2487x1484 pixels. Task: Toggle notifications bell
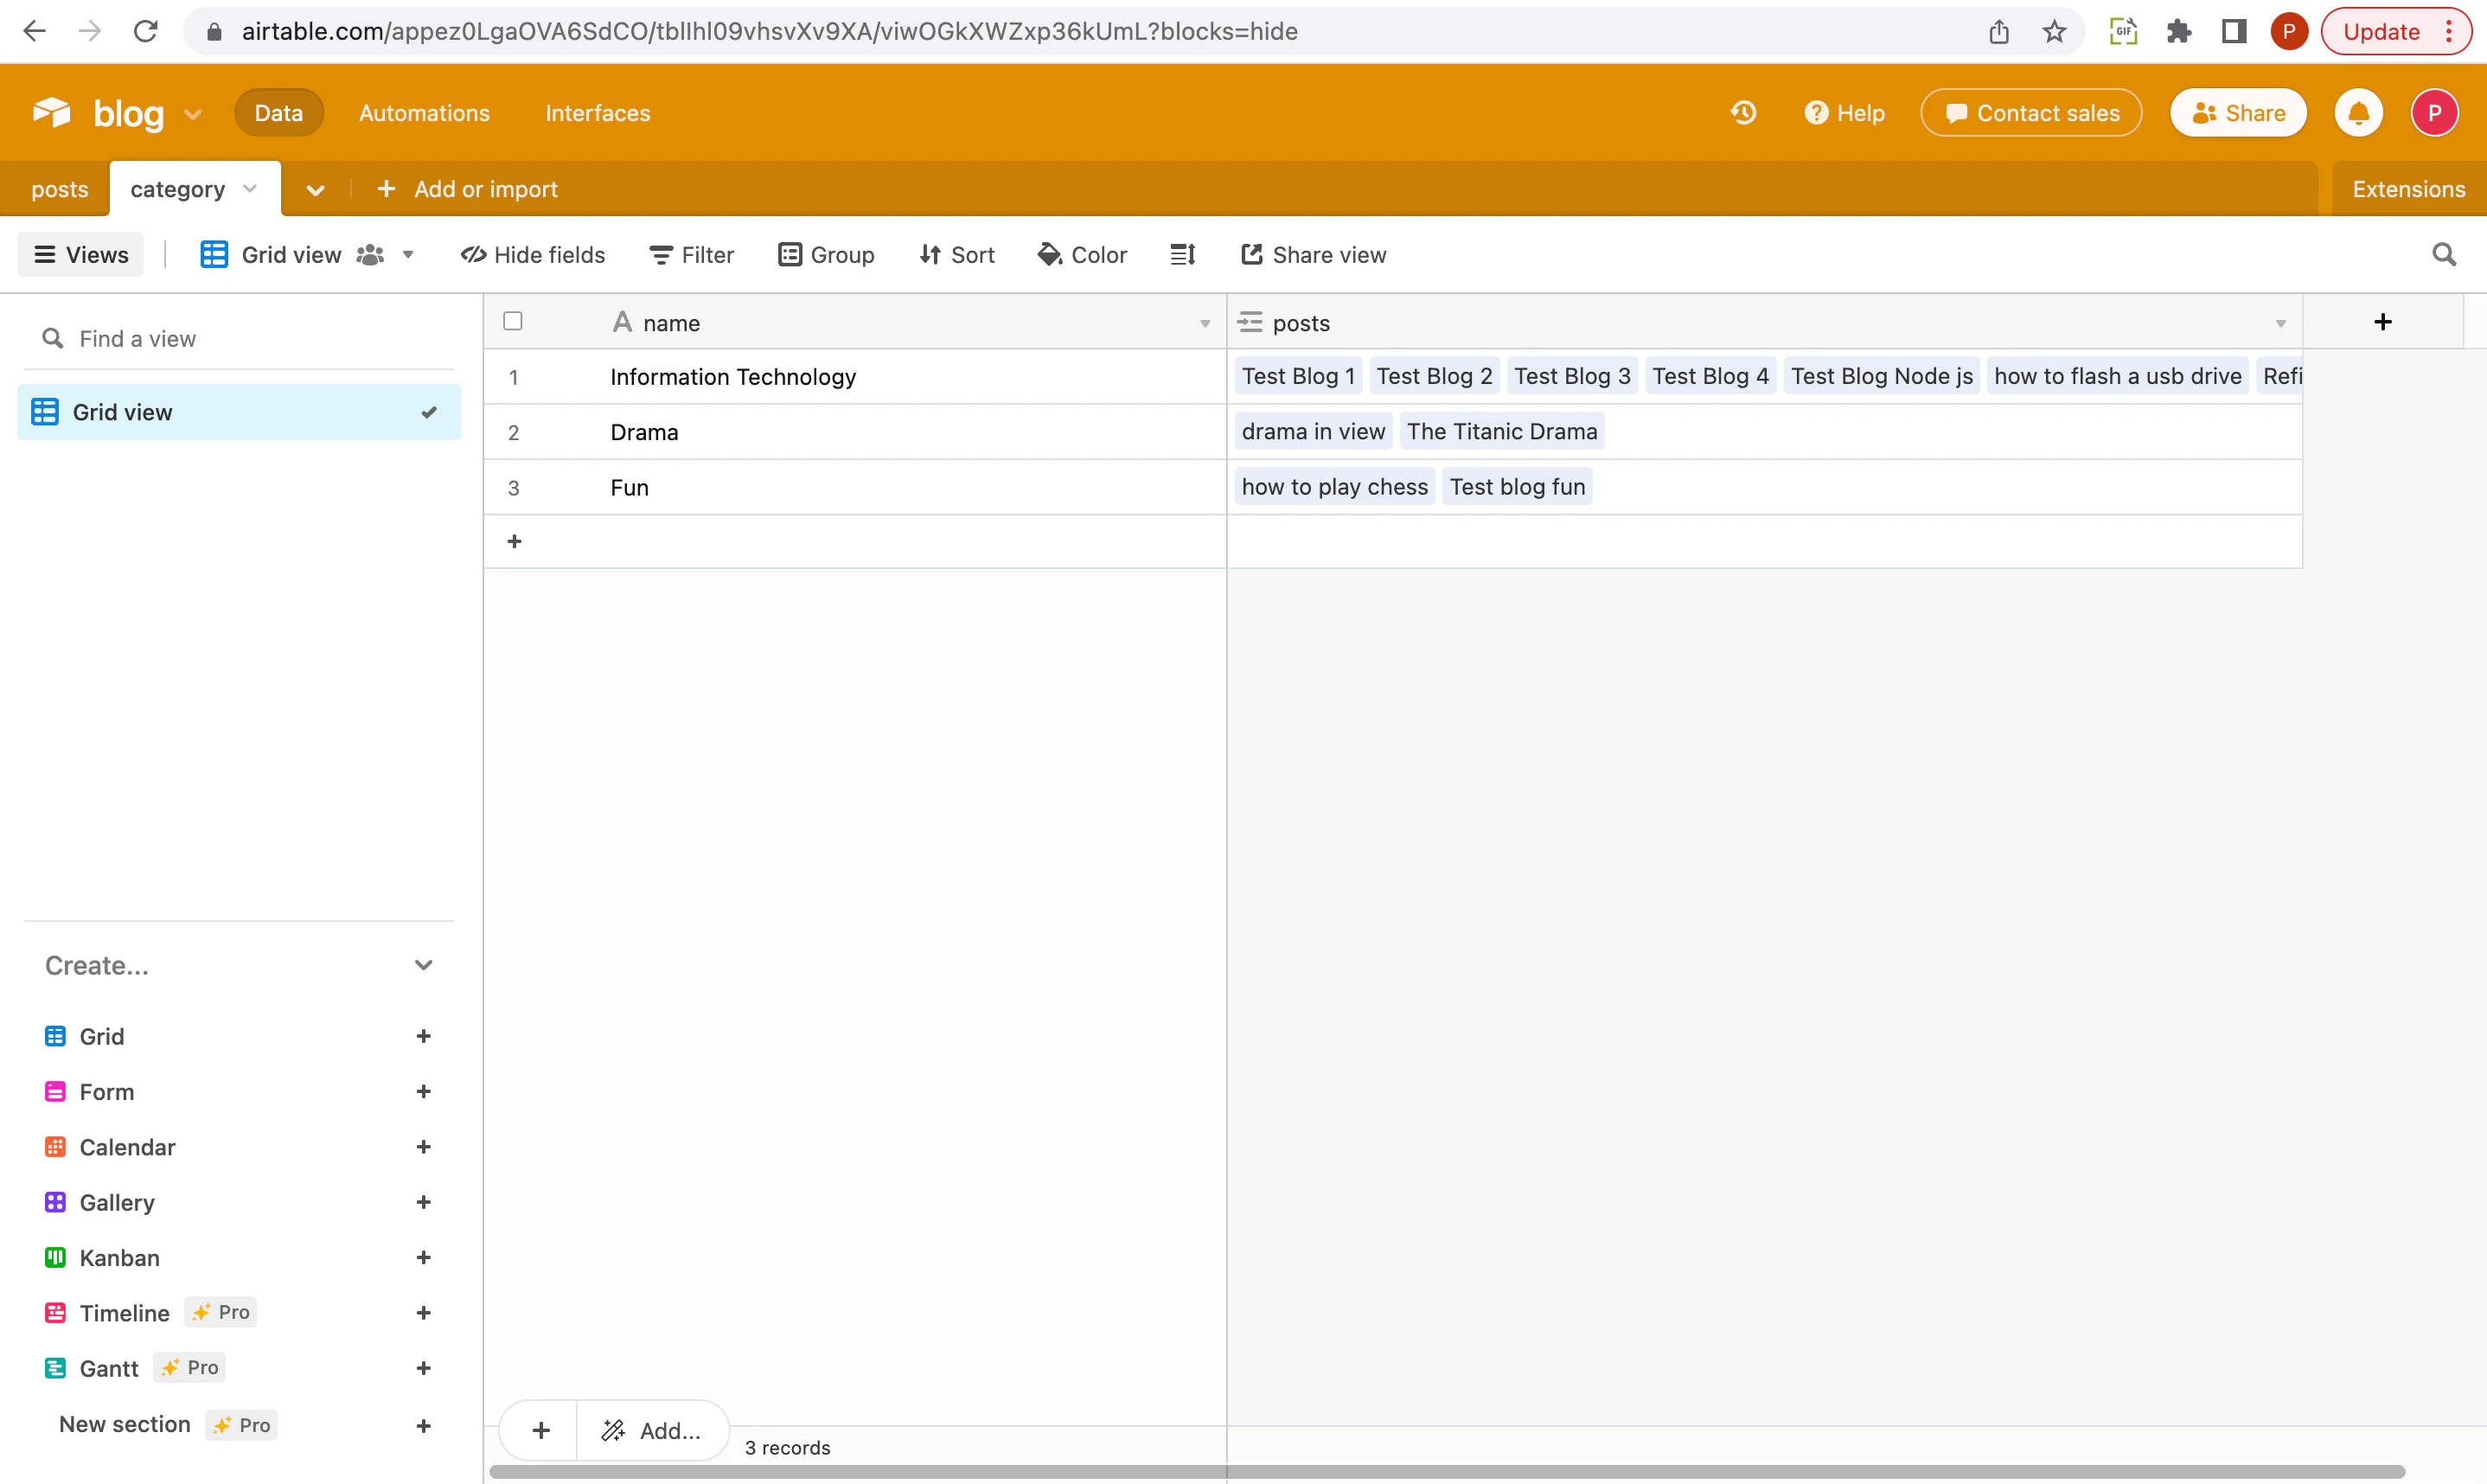point(2359,112)
